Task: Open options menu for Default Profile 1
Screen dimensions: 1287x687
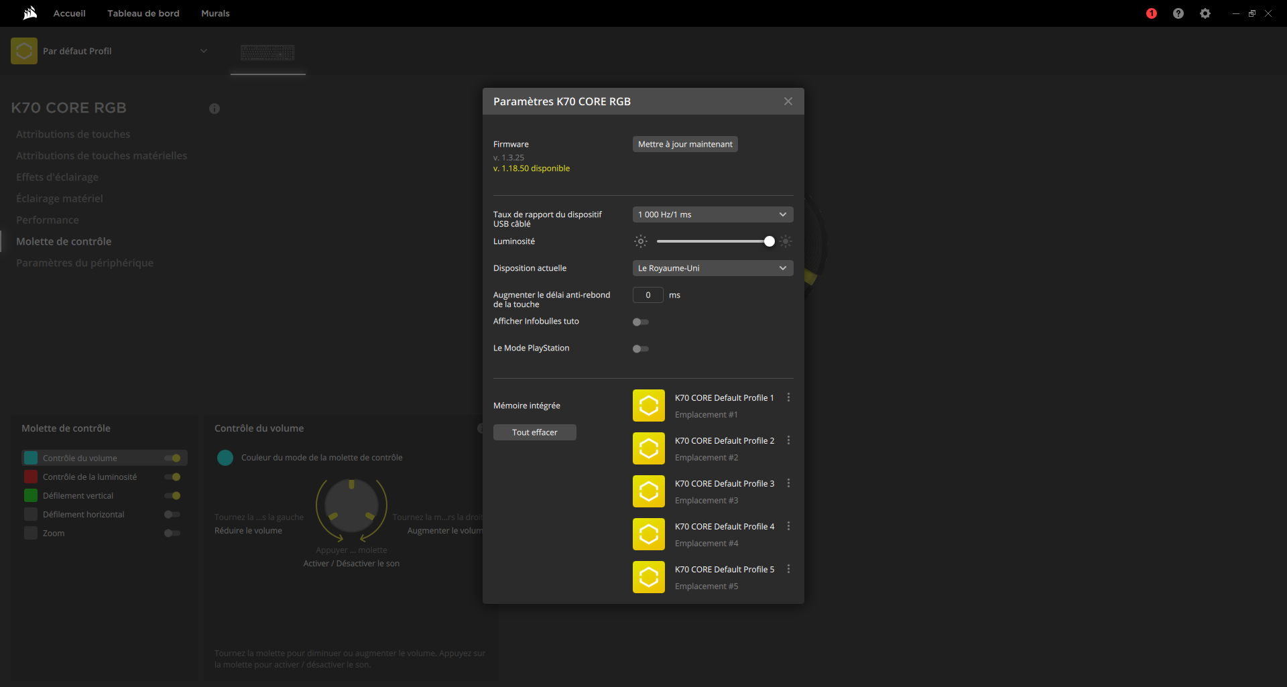Action: [788, 397]
